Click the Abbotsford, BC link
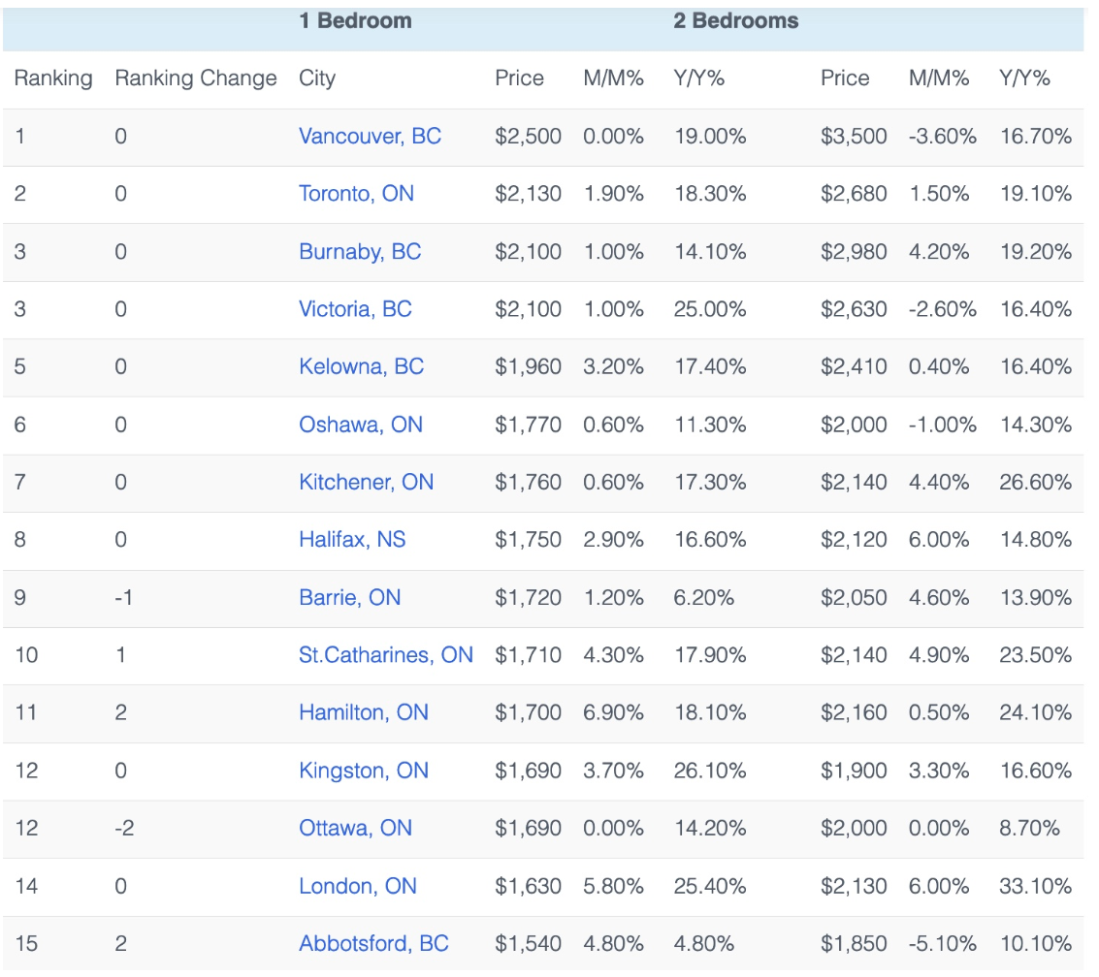 click(x=373, y=944)
